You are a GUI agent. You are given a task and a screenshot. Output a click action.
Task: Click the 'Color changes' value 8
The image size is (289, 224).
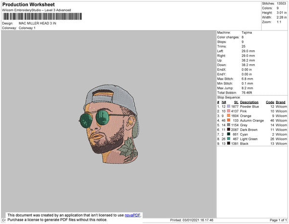click(243, 37)
